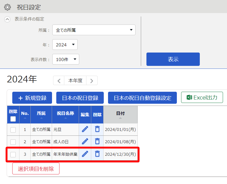Collapse the 表示条件の指定 section
Image resolution: width=227 pixels, height=184 pixels.
coord(7,19)
